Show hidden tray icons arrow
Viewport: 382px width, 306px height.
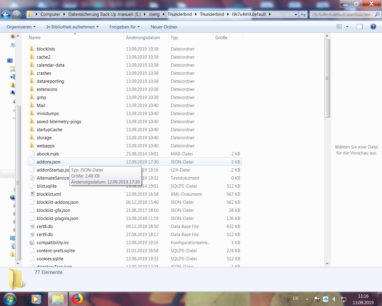307,299
